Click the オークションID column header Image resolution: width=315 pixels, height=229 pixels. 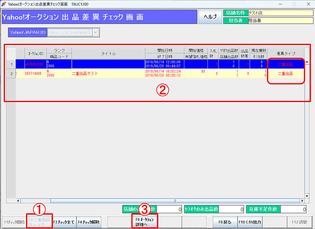(36, 54)
